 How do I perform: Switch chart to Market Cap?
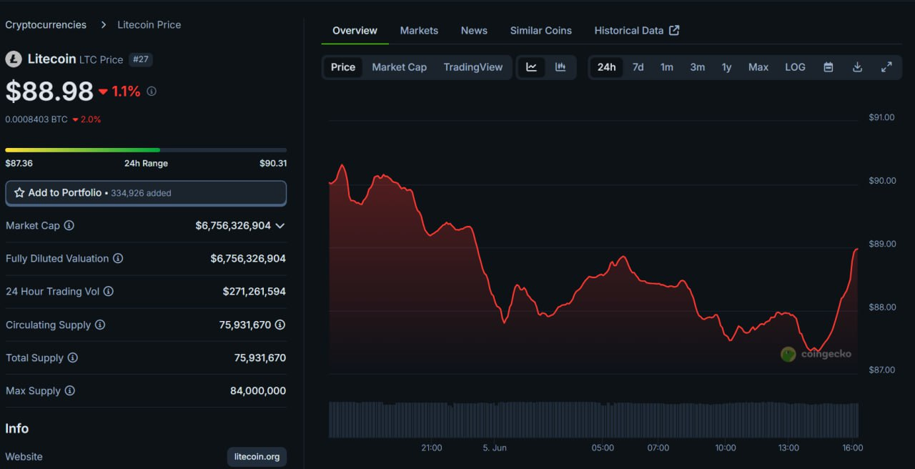400,67
